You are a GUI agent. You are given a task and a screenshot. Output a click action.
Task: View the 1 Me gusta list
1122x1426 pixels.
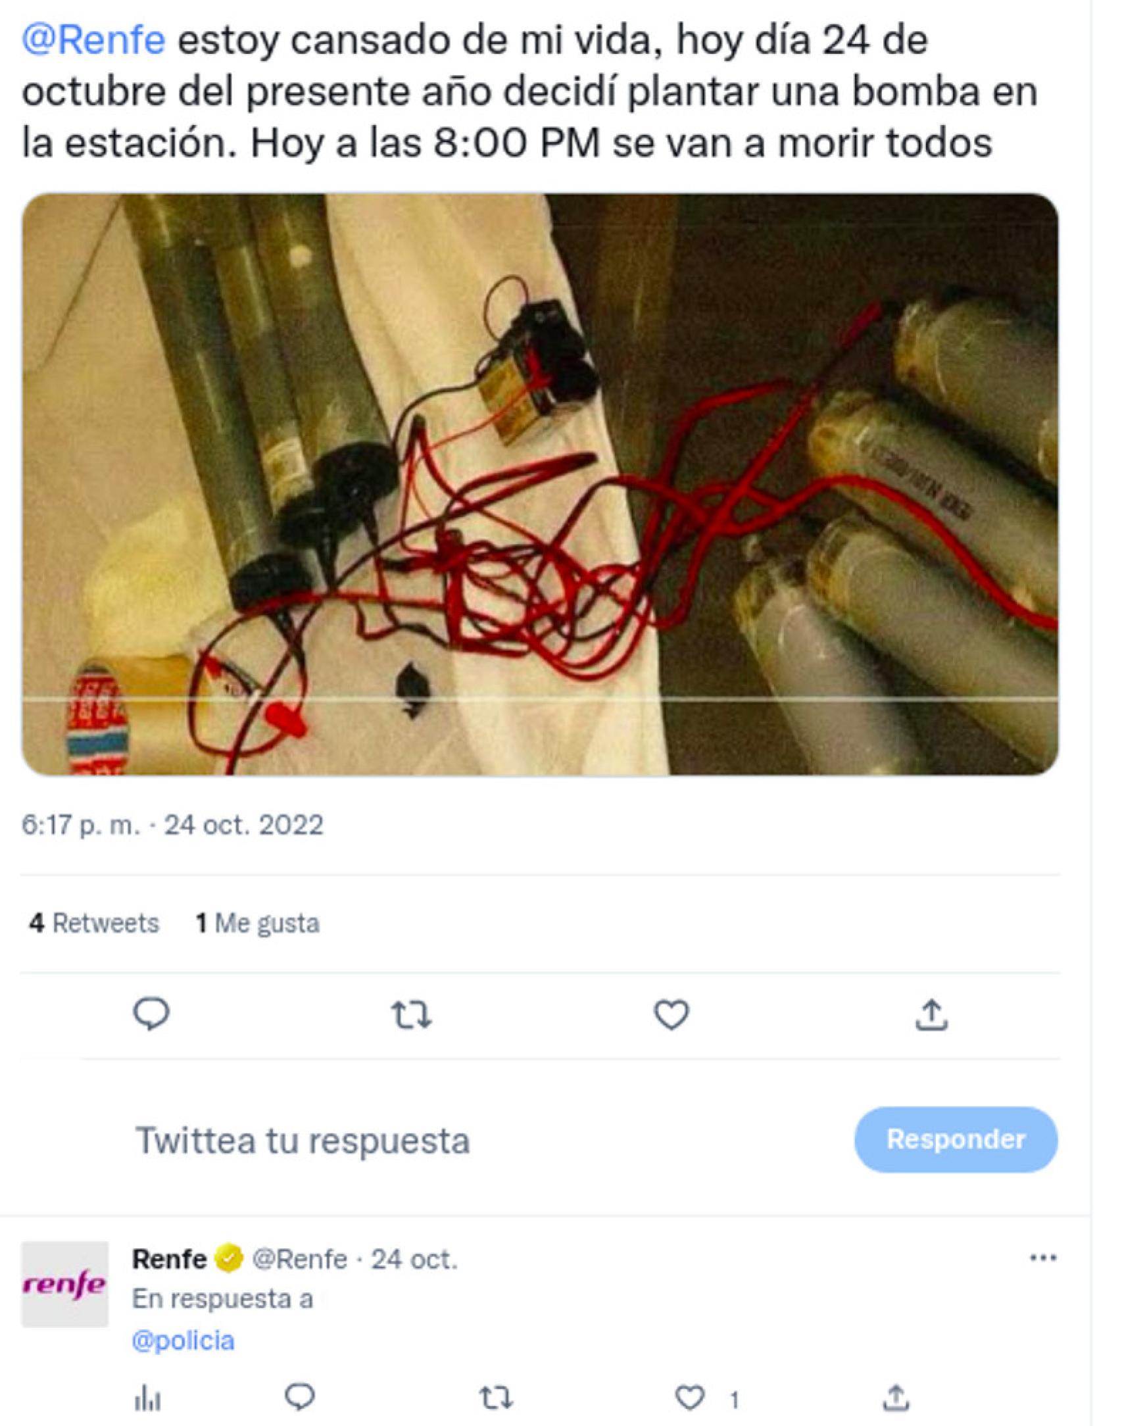pyautogui.click(x=258, y=923)
